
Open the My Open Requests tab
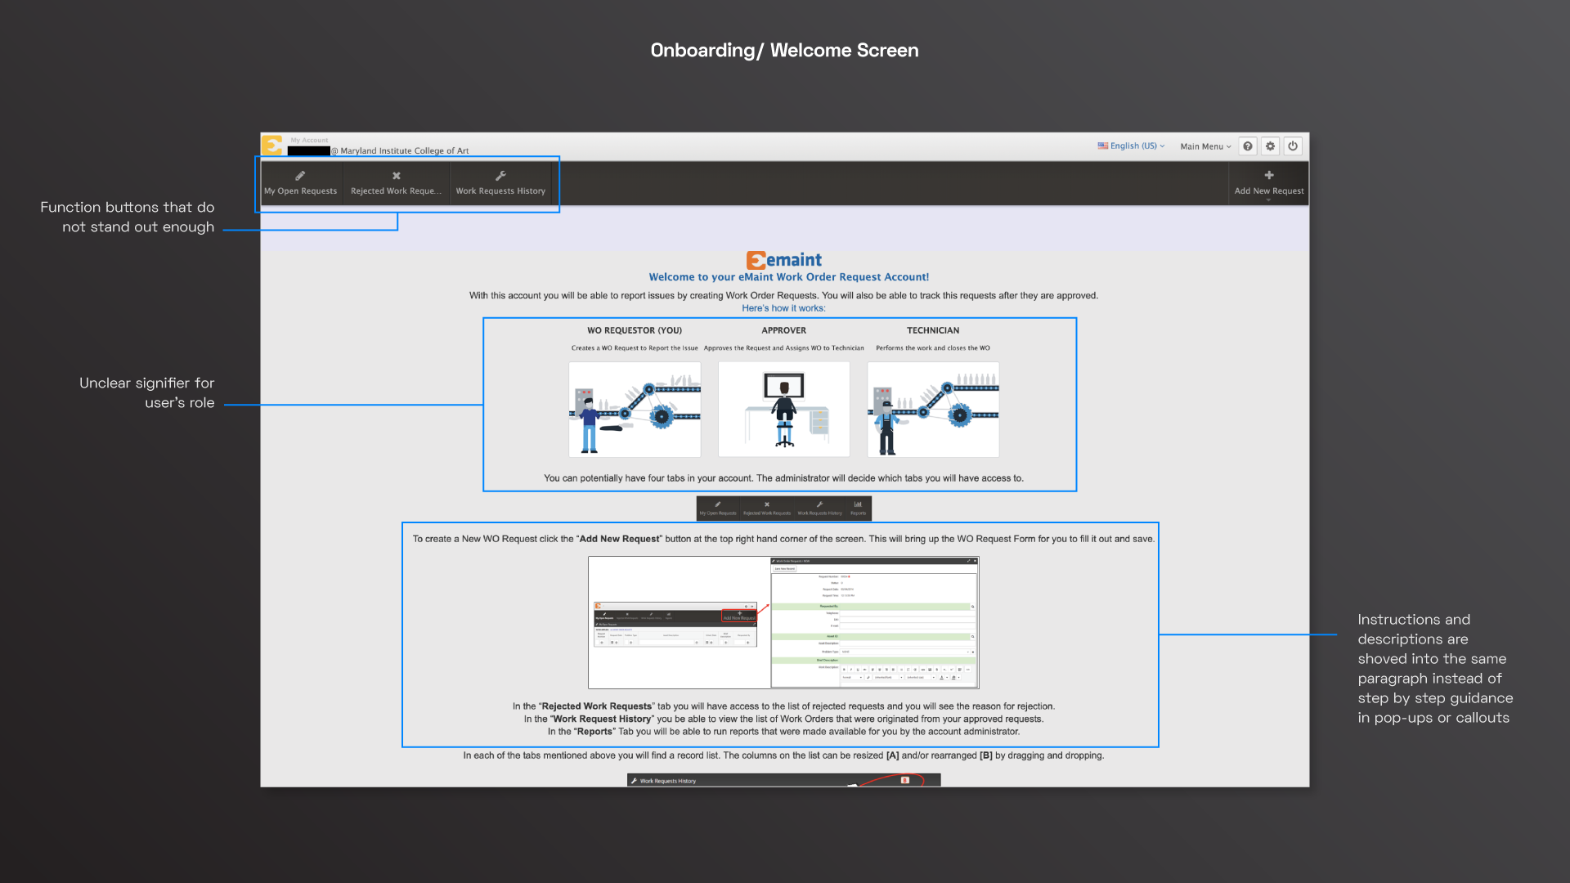[x=300, y=183]
